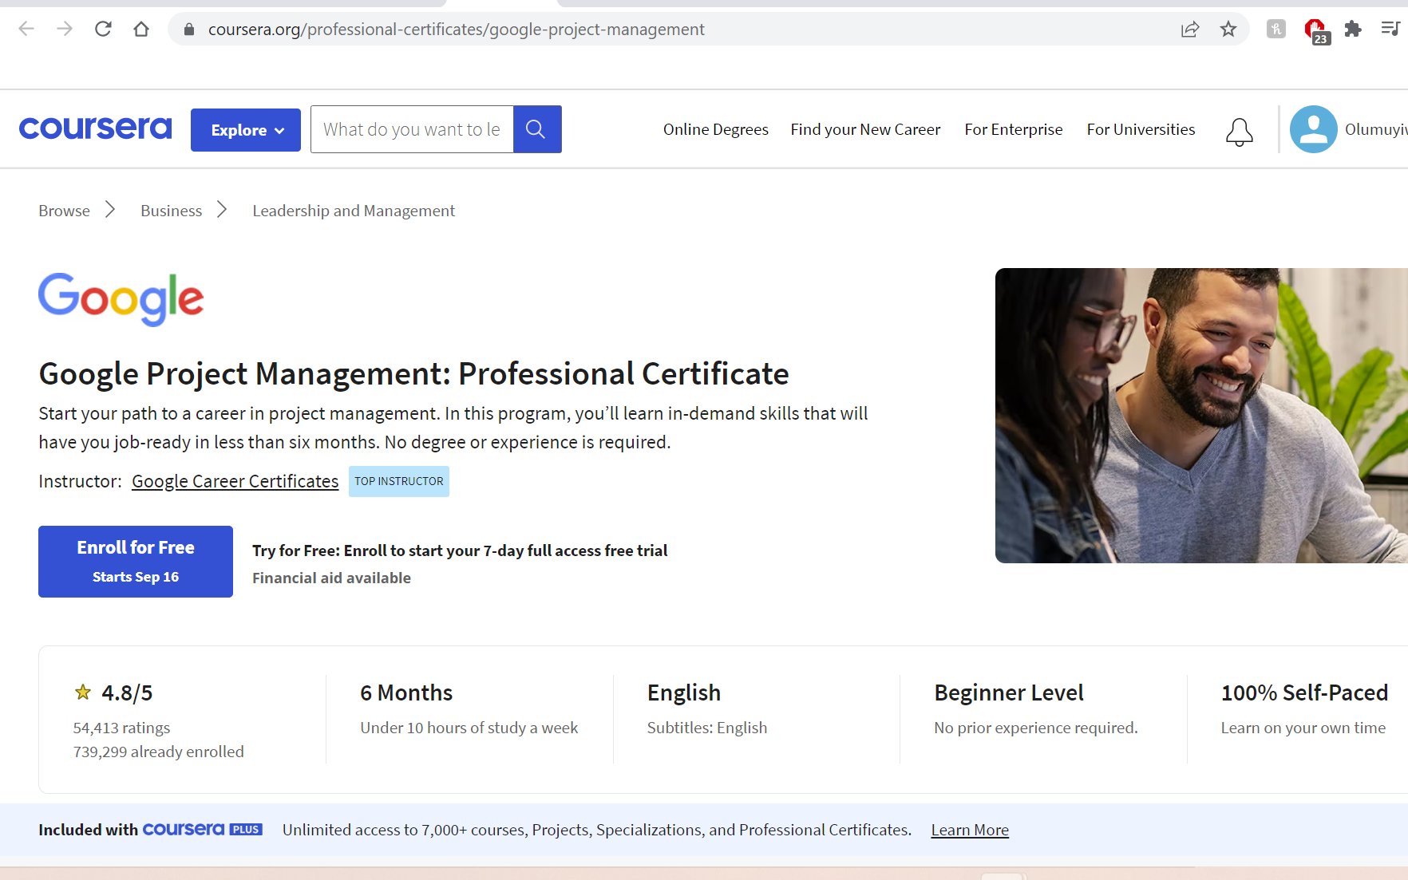Go to Browse breadcrumb
Image resolution: width=1408 pixels, height=880 pixels.
[x=64, y=211]
